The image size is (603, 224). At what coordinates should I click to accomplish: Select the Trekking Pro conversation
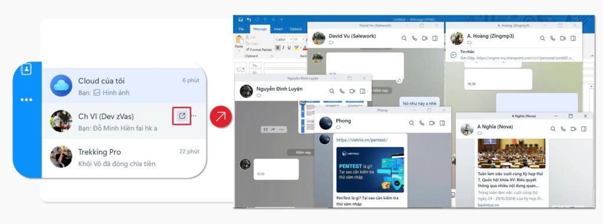pyautogui.click(x=124, y=157)
